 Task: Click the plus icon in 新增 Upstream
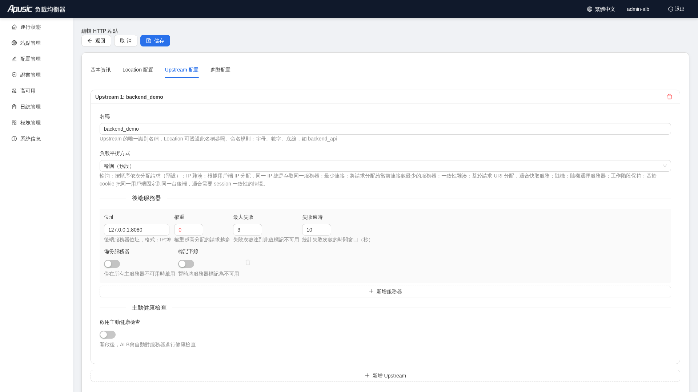tap(367, 375)
